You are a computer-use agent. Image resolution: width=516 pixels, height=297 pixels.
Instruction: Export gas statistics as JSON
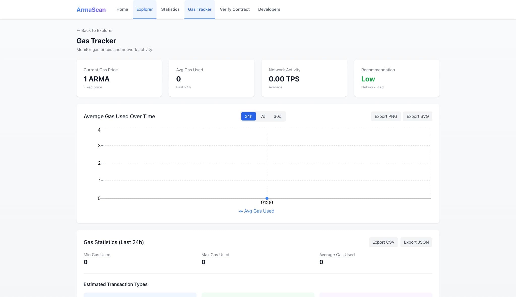(x=416, y=242)
